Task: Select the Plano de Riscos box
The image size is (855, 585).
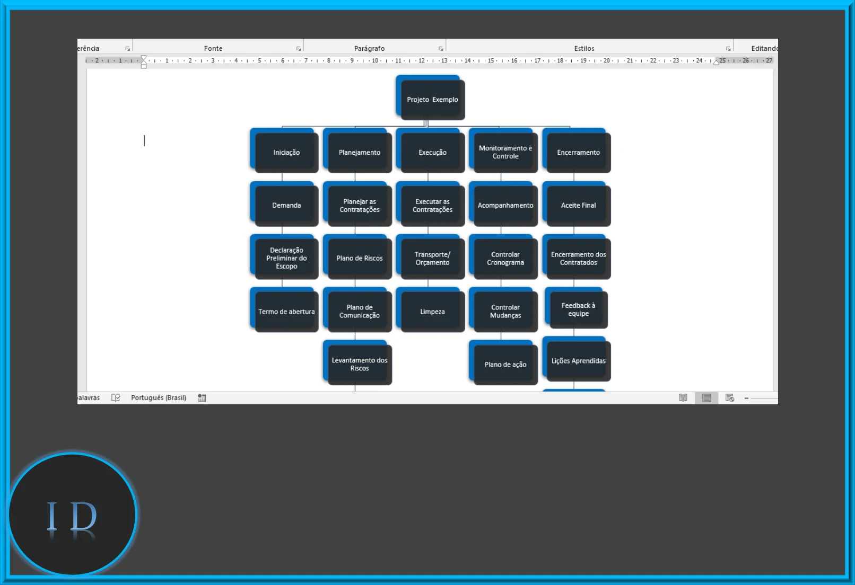Action: pos(359,258)
